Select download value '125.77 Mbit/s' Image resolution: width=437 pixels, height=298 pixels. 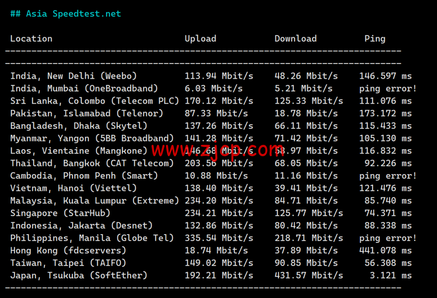click(x=309, y=213)
